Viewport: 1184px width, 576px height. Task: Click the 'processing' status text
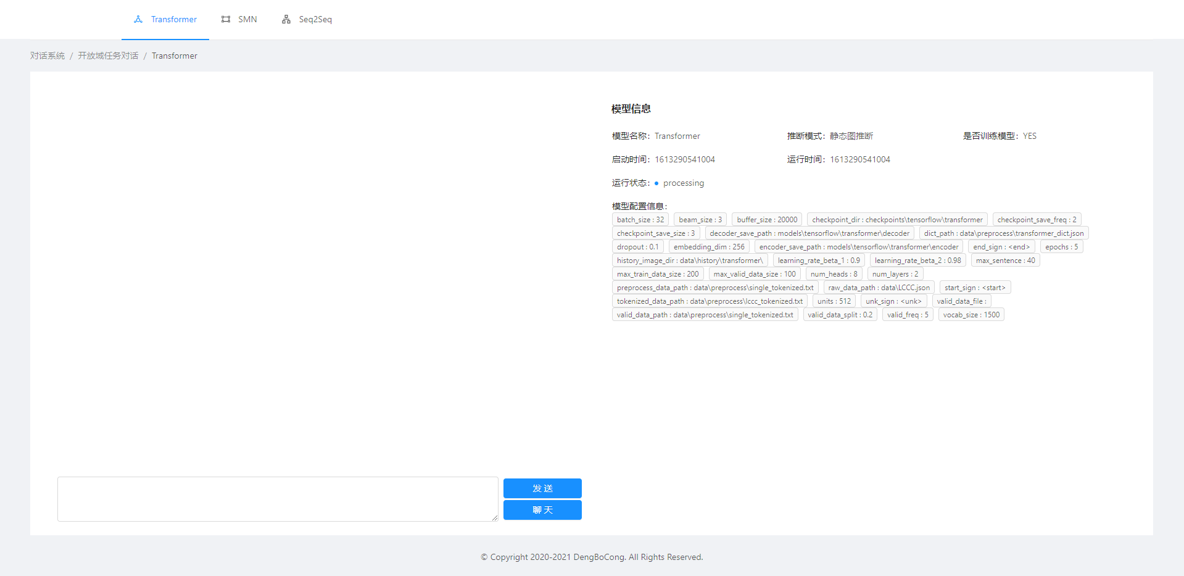tap(684, 183)
